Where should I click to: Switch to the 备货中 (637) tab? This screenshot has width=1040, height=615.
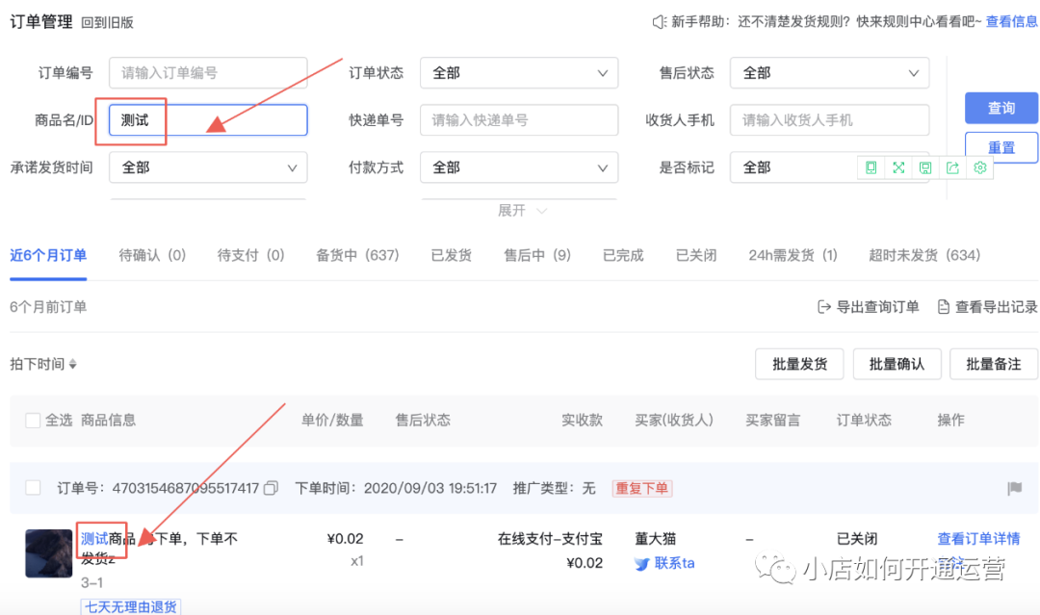(357, 255)
